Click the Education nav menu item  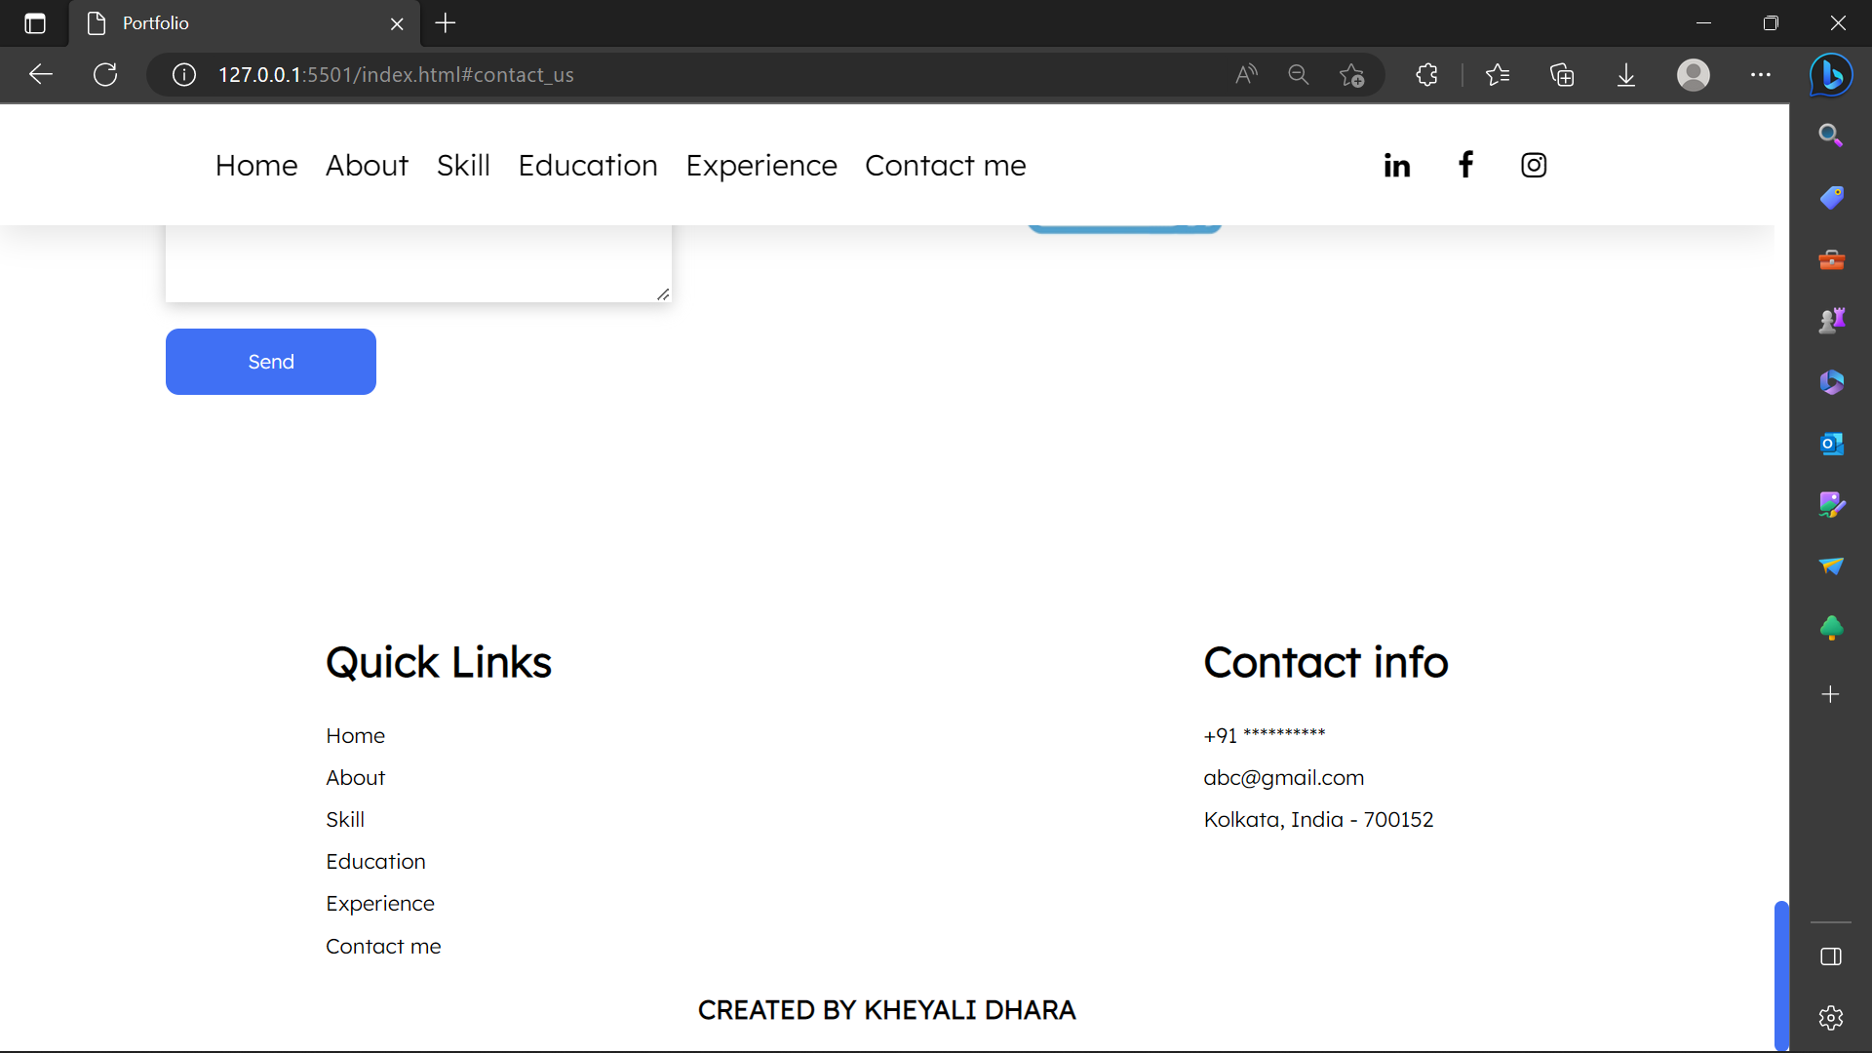(x=588, y=166)
